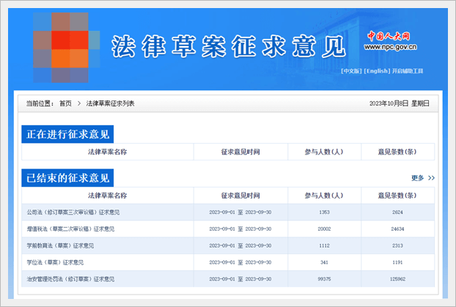Click opinion count 24634 for 增值税法

point(397,229)
